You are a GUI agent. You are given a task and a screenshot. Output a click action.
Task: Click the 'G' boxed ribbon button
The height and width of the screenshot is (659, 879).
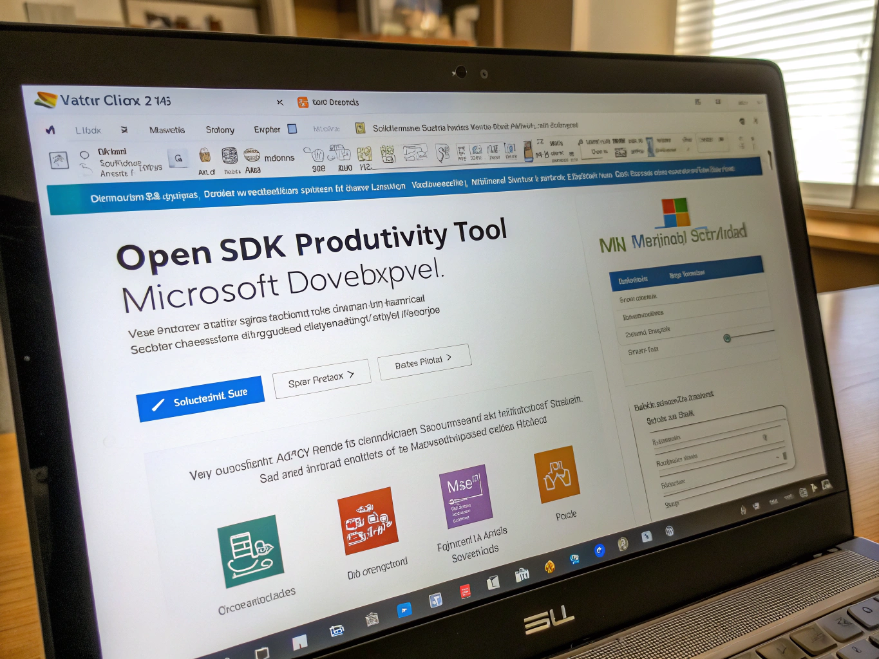pyautogui.click(x=178, y=158)
